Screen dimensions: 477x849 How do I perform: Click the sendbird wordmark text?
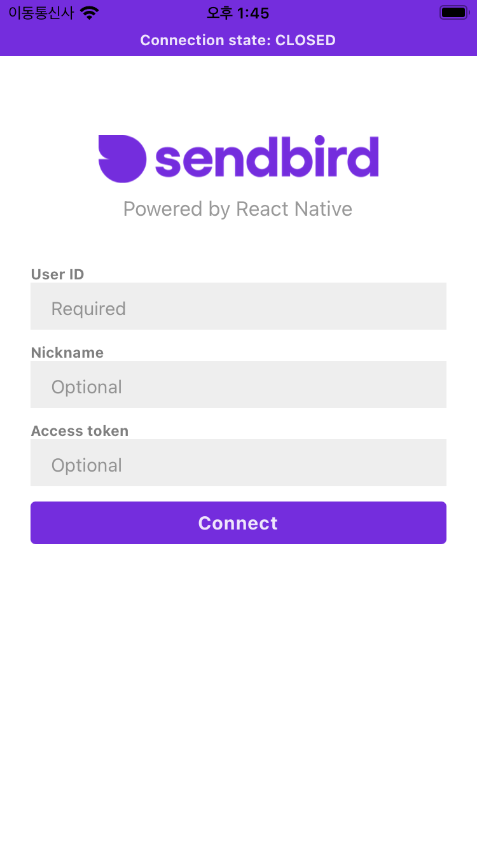(267, 157)
